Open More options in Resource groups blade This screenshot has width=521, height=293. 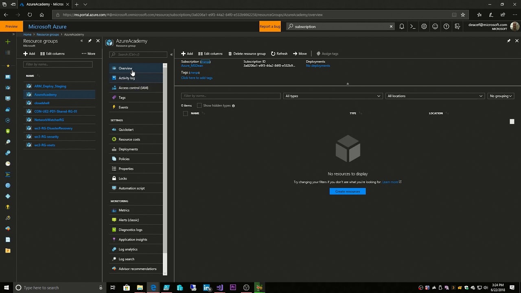coord(88,54)
